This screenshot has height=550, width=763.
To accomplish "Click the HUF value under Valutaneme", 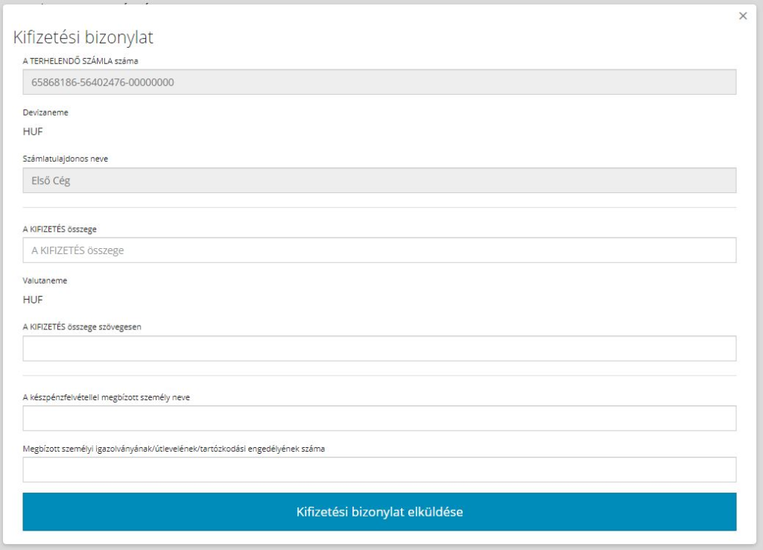I will (x=33, y=300).
